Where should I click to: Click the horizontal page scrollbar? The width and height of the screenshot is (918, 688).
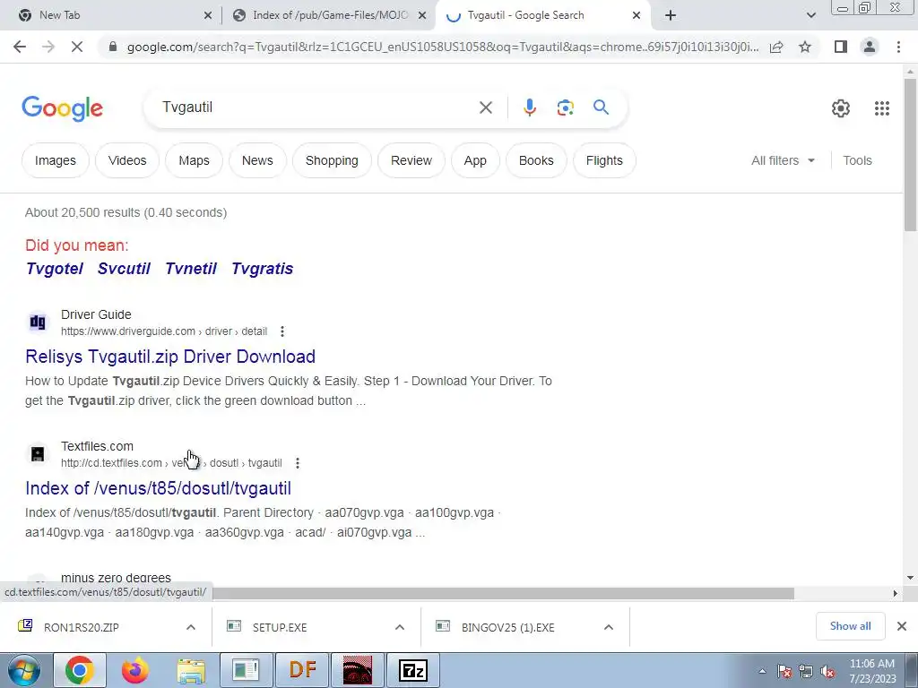(504, 593)
